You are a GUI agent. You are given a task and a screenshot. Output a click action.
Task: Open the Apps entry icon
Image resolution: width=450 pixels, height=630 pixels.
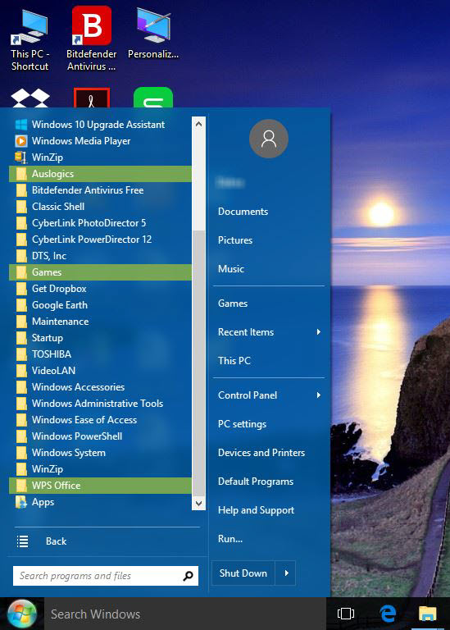pyautogui.click(x=20, y=502)
